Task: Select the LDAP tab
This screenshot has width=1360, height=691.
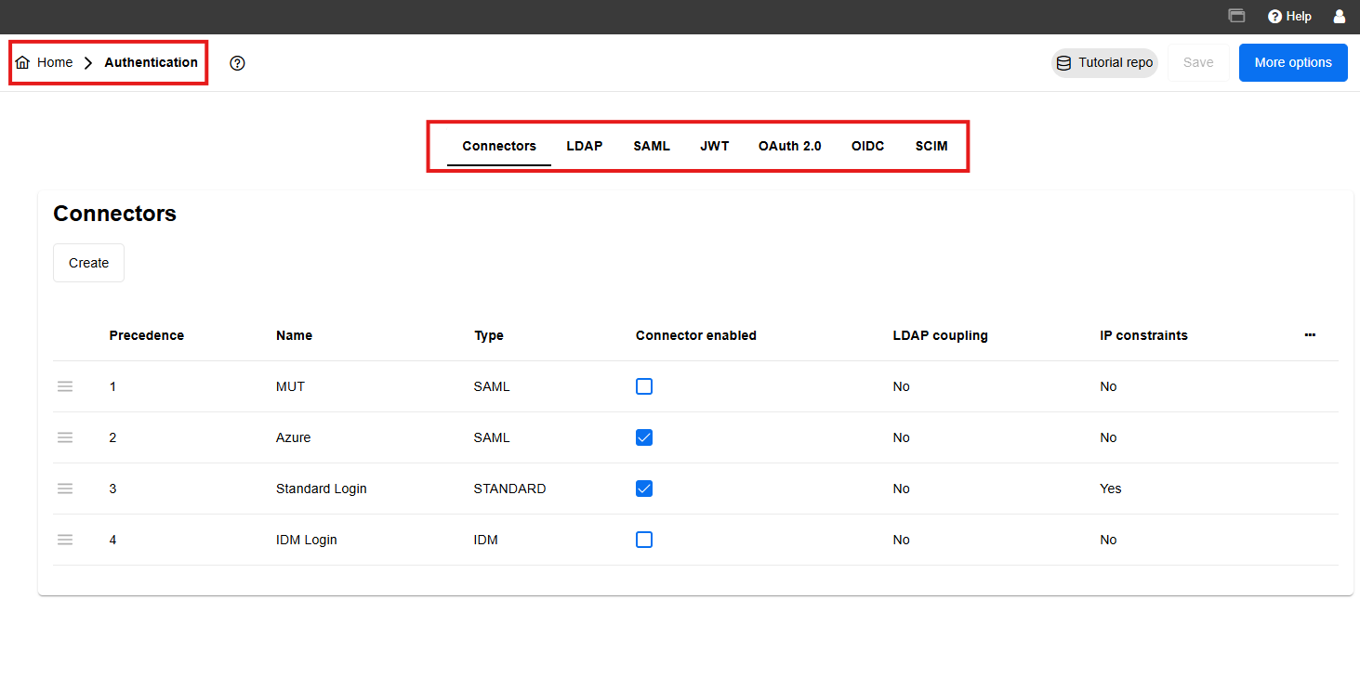Action: pyautogui.click(x=585, y=146)
